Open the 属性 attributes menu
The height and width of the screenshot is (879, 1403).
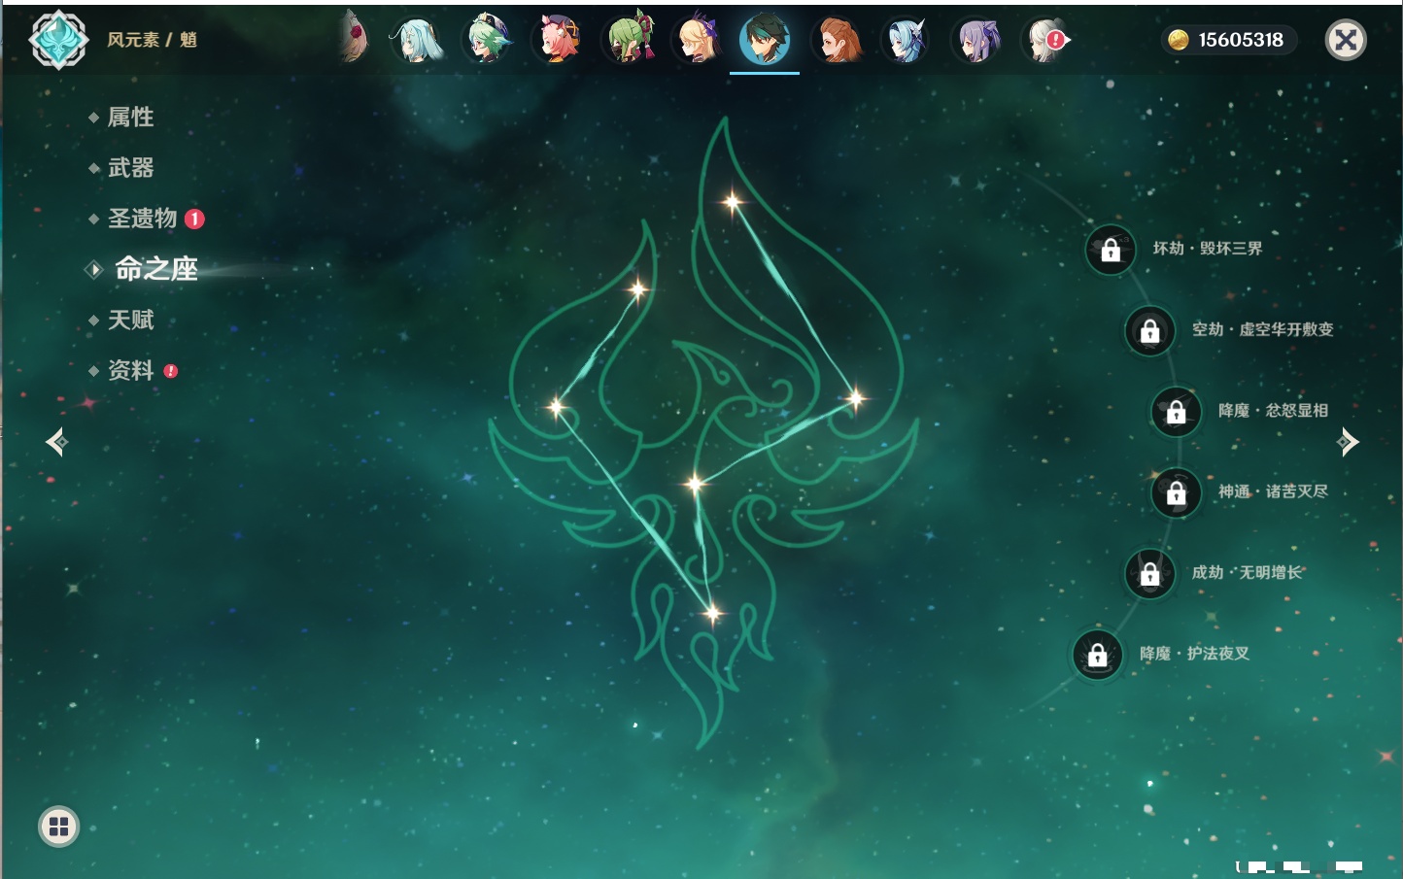pos(130,118)
